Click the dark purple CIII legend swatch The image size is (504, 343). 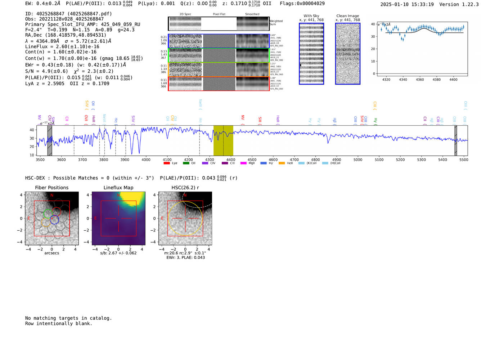(x=225, y=163)
